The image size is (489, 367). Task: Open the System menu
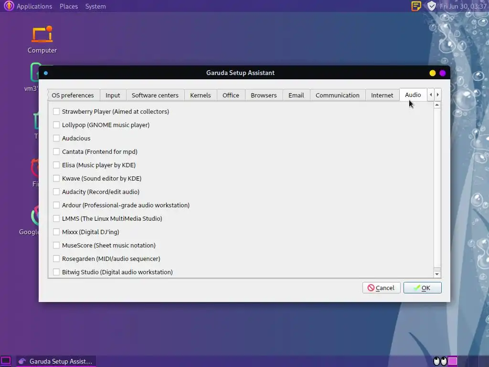(96, 6)
